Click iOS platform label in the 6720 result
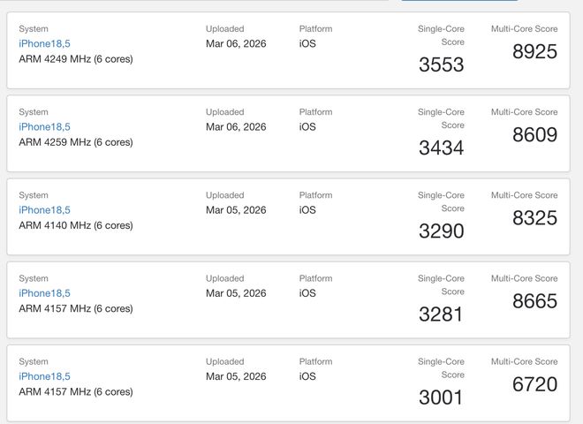The width and height of the screenshot is (583, 424). tap(307, 375)
